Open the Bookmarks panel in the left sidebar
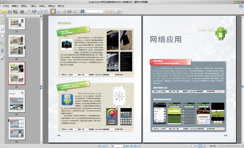This screenshot has height=148, width=244. 2,21
